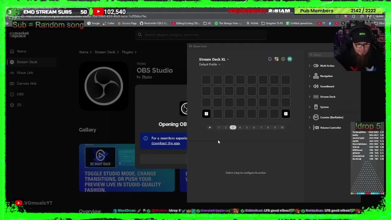
Task: Open the Cutter bookmark
Action: pos(109,23)
